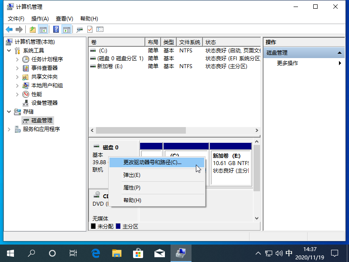
Task: Select Computer Management (Local) root node
Action: tap(35, 42)
